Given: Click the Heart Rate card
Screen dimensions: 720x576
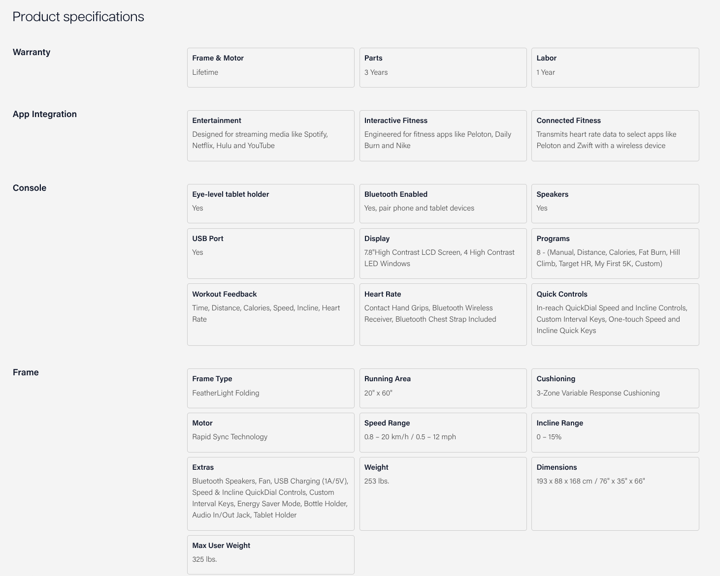Looking at the screenshot, I should coord(443,314).
